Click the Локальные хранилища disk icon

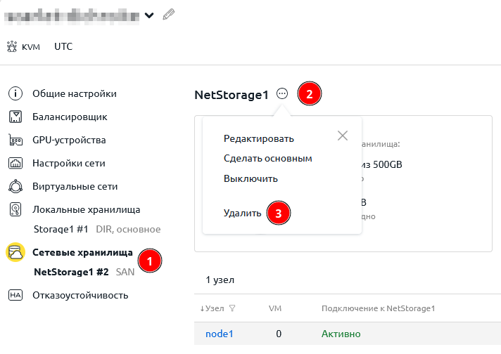coord(15,209)
